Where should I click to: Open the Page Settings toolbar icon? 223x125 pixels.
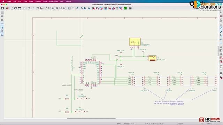(x=12, y=8)
